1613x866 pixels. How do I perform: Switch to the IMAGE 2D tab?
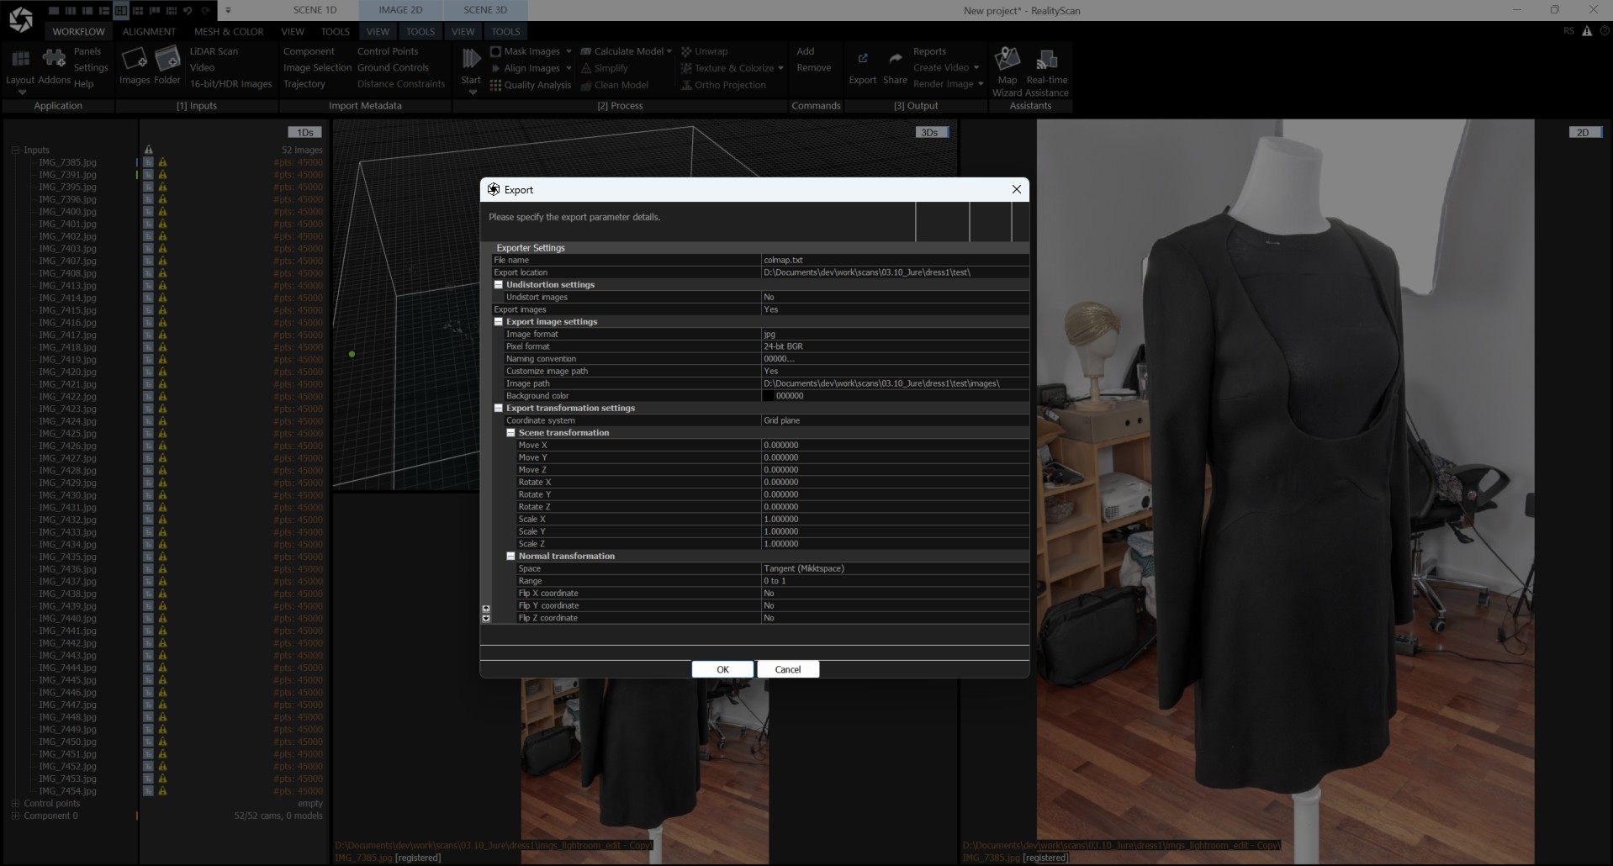tap(400, 10)
